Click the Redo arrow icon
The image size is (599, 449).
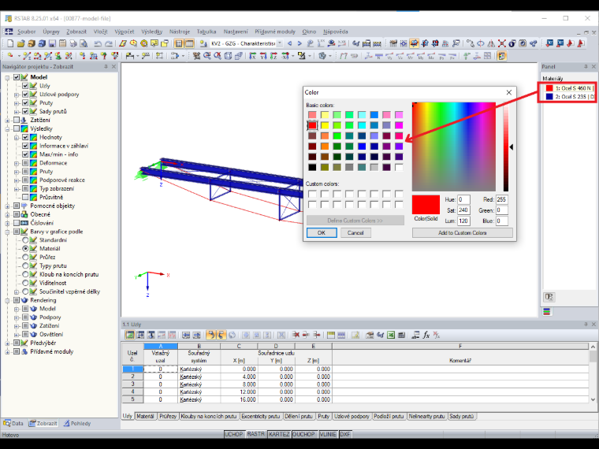click(x=109, y=43)
